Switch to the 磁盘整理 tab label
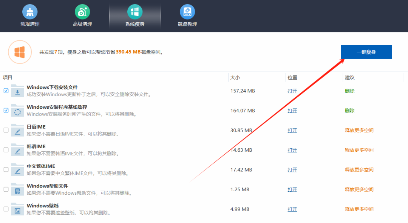Viewport: 408px width, 223px height. click(187, 24)
